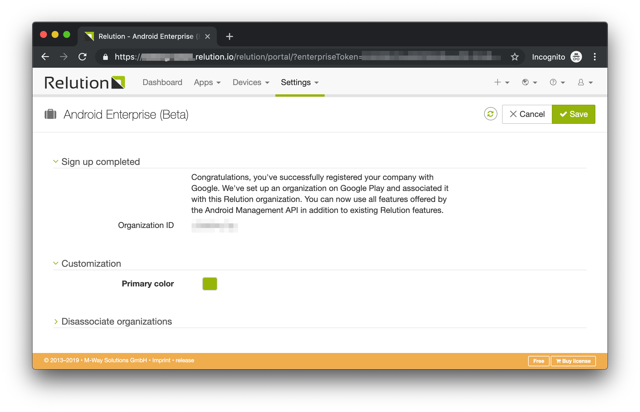640x412 pixels.
Task: Click the blurred Organization ID value
Action: (214, 226)
